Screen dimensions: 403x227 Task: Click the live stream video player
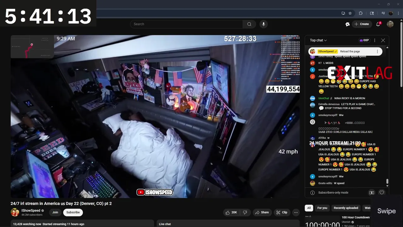click(155, 116)
